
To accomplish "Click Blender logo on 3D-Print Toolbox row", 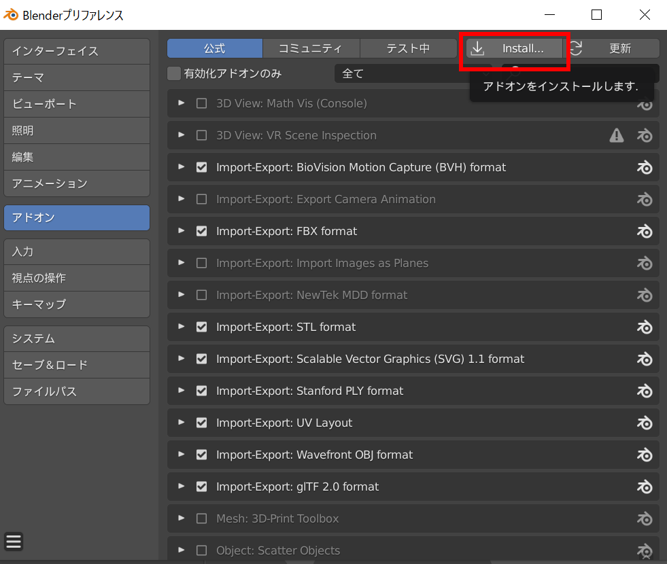I will [645, 518].
